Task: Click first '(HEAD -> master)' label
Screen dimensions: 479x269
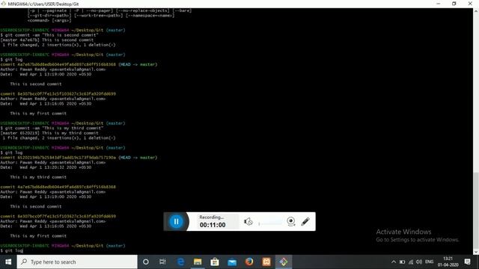Action: click(138, 64)
